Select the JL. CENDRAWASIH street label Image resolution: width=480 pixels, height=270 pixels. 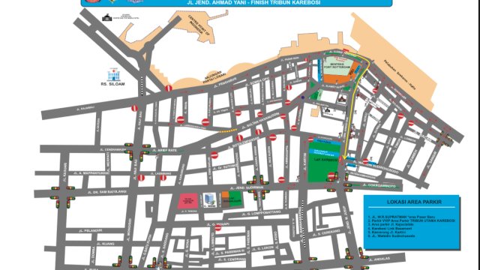tap(112, 150)
